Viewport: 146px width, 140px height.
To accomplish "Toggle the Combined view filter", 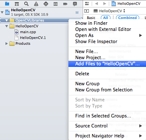I will click(128, 18).
